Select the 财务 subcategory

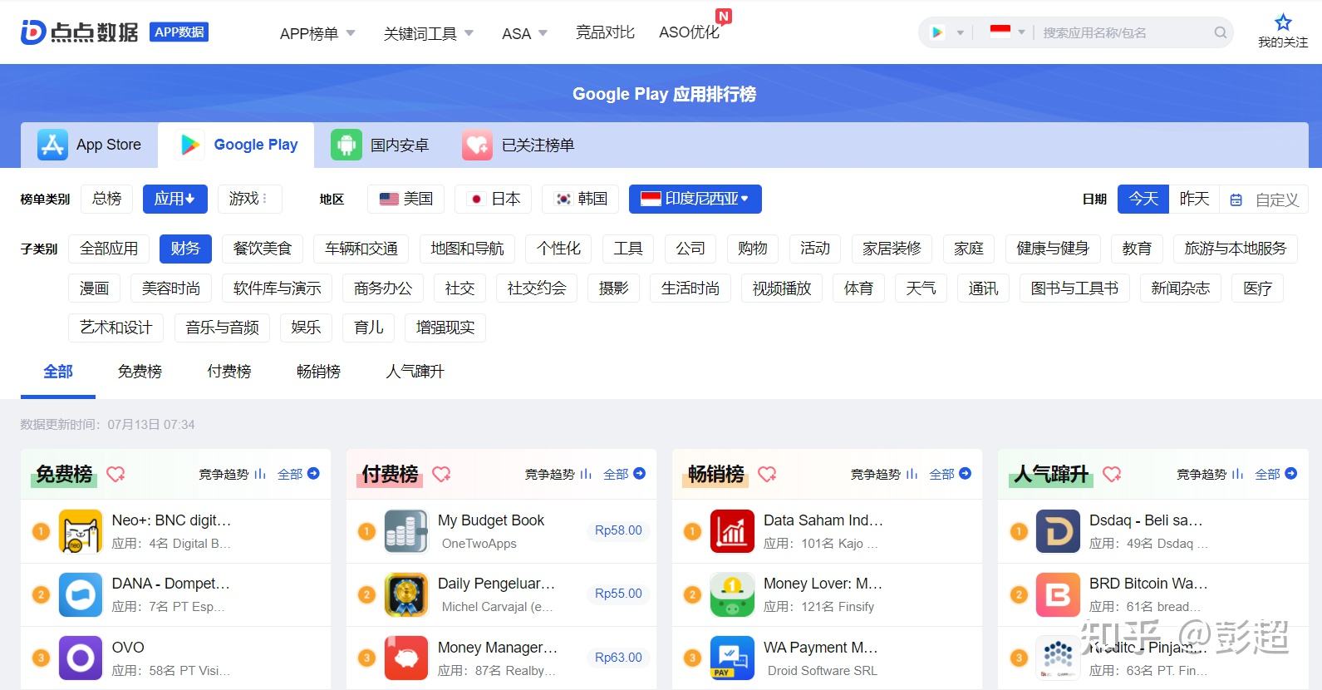tap(185, 249)
